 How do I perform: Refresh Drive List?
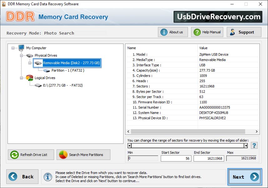[x=31, y=155]
